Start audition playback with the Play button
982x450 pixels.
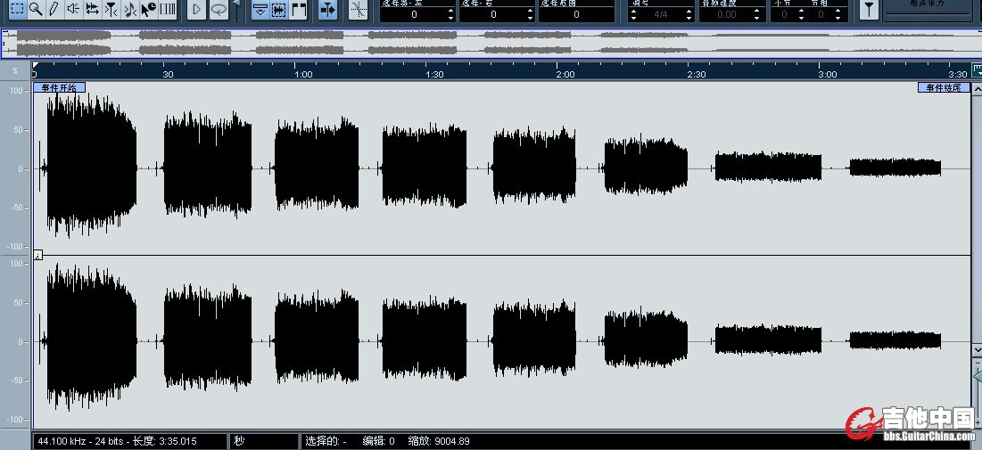click(x=196, y=10)
